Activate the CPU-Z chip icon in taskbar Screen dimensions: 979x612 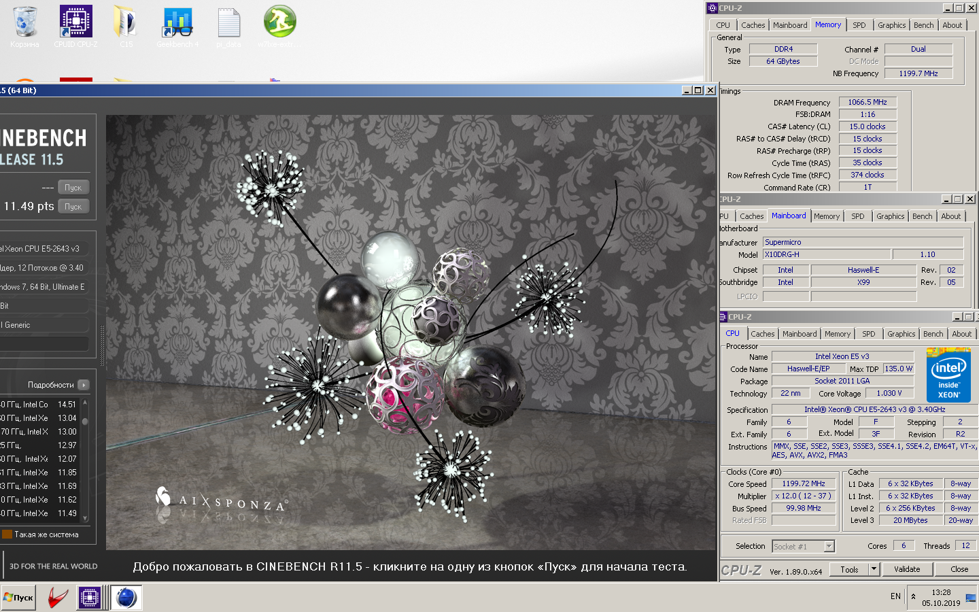coord(90,598)
